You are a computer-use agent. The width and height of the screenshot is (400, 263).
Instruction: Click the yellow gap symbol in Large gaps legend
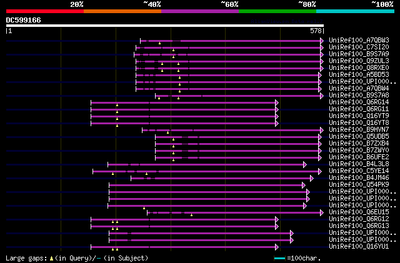[x=51, y=259]
